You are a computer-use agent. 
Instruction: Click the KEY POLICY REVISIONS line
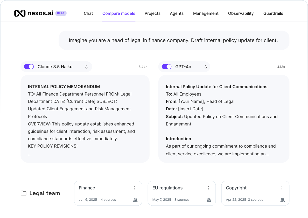(x=53, y=146)
